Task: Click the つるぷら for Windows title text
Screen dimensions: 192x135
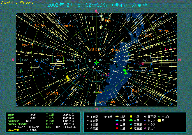Action: point(17,3)
